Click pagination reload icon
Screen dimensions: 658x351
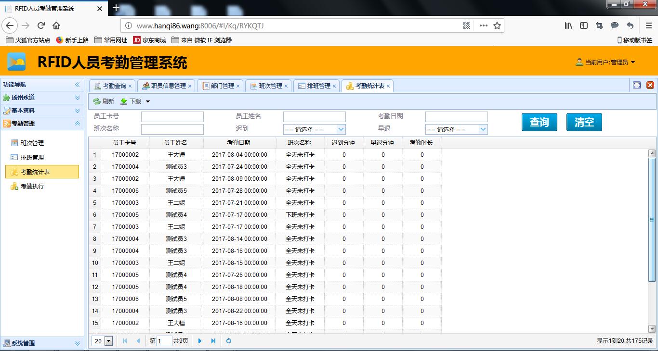click(x=229, y=341)
